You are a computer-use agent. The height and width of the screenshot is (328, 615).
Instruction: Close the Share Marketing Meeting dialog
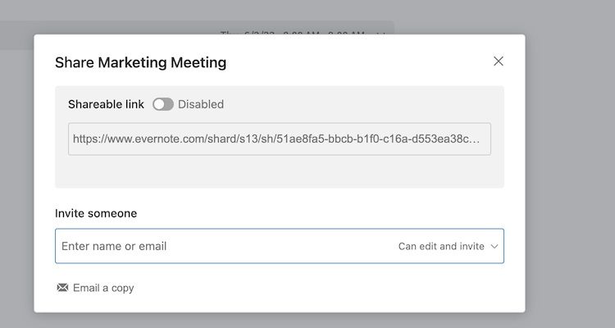[x=498, y=61]
